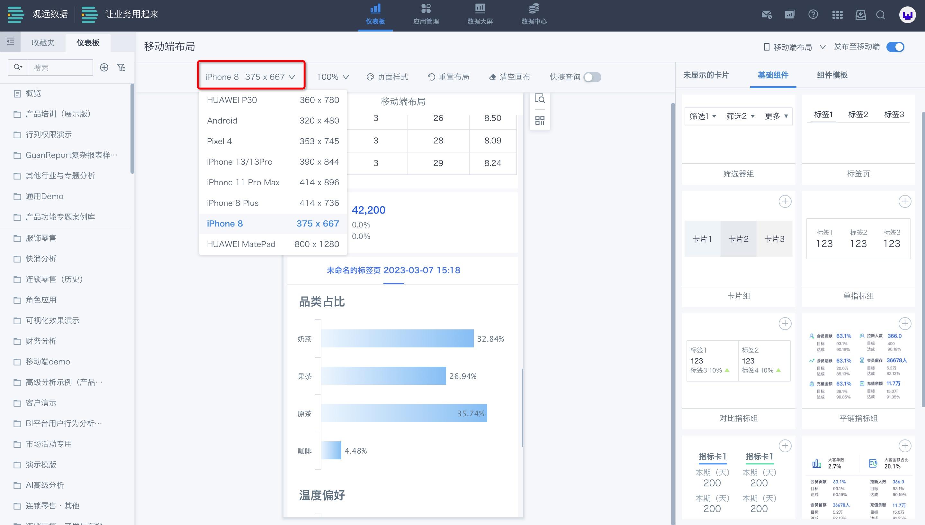Add the 卡片组 component with plus icon

785,201
